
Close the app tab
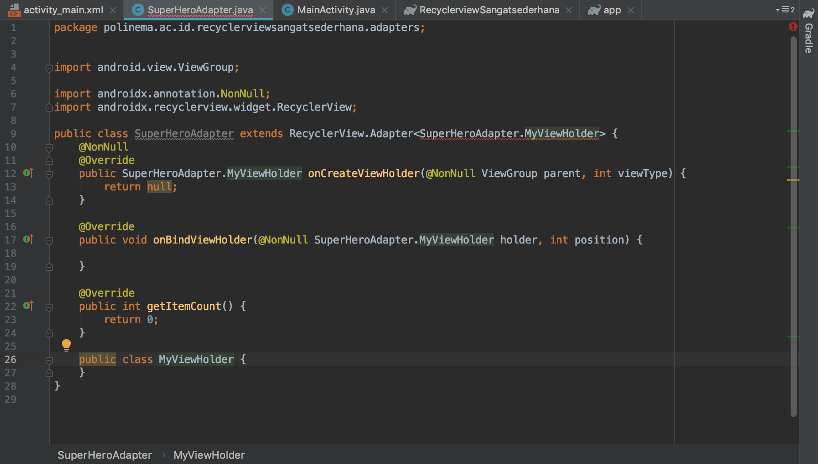(631, 10)
